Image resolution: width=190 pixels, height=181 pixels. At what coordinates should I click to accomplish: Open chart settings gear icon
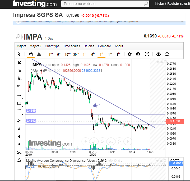(x=129, y=54)
